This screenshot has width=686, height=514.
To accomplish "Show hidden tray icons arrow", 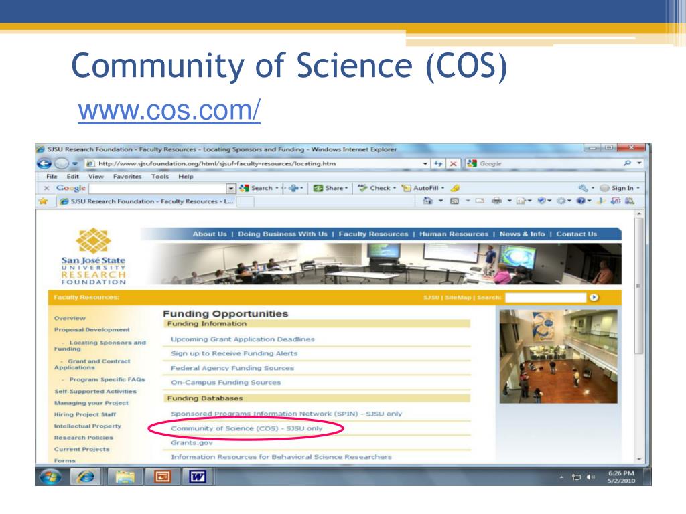I will point(562,477).
